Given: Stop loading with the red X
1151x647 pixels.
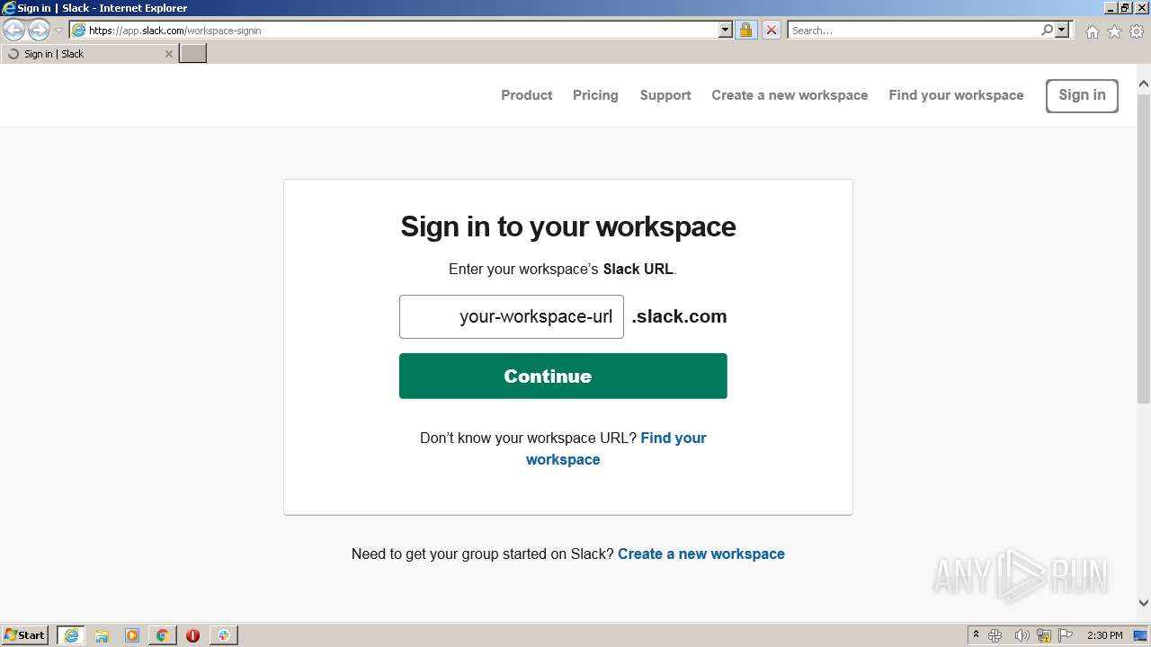Looking at the screenshot, I should click(772, 30).
